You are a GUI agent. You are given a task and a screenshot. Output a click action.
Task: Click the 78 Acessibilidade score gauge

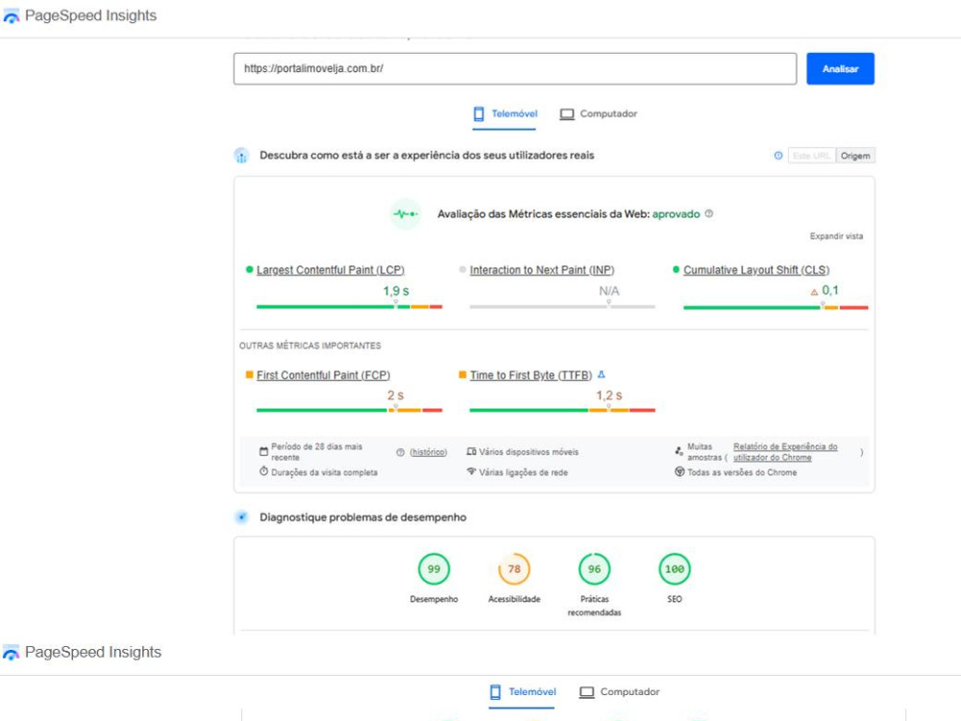[x=514, y=569]
